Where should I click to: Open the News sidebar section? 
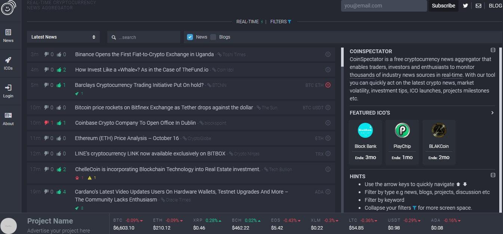coord(8,36)
